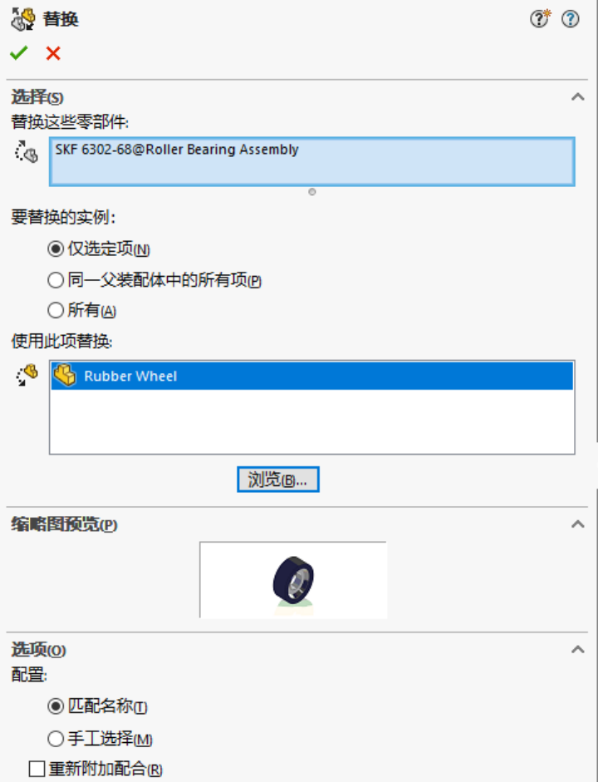Click the Rubber Wheel part icon
The width and height of the screenshot is (598, 782).
[x=65, y=375]
